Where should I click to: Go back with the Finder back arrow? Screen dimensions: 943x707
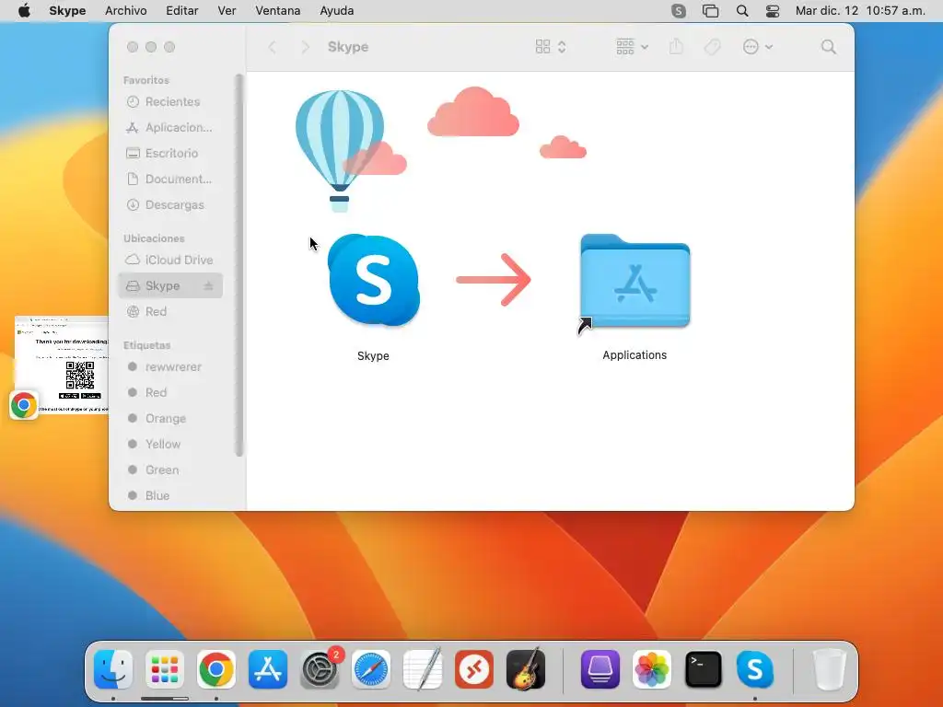click(x=273, y=47)
